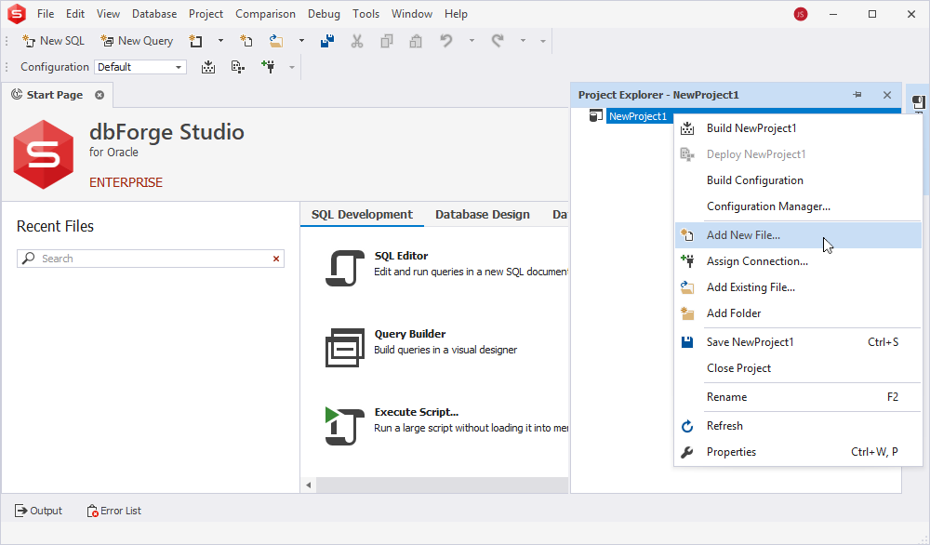Viewport: 930px width, 545px height.
Task: Open the Tools menu
Action: click(x=365, y=14)
